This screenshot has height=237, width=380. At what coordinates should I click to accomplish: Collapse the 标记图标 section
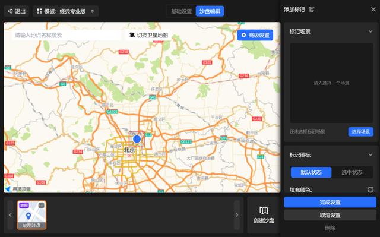[x=370, y=155]
